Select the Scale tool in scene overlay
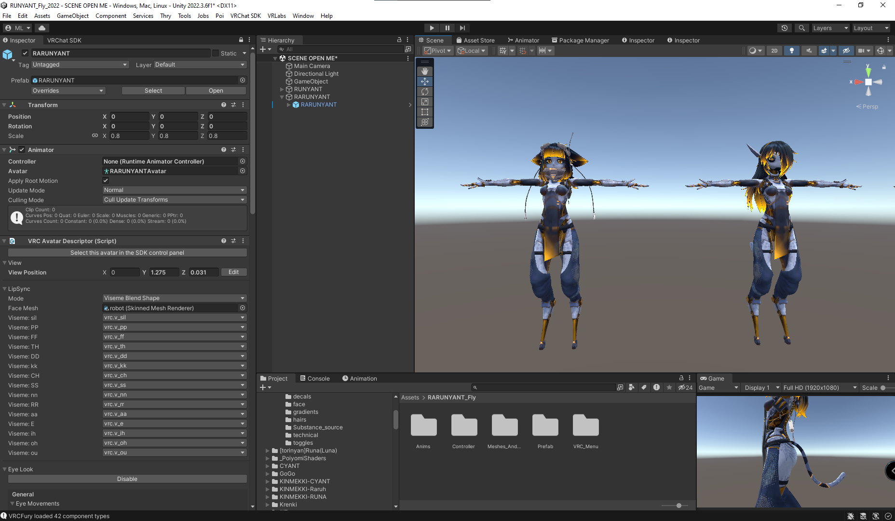 coord(425,102)
